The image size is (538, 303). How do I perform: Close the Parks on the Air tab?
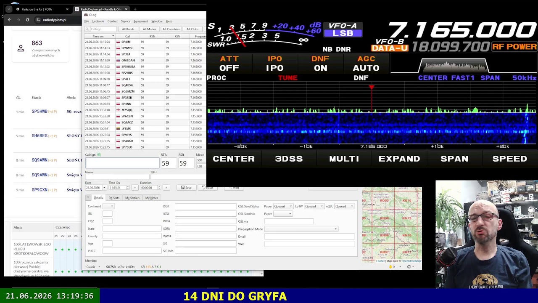[67, 9]
